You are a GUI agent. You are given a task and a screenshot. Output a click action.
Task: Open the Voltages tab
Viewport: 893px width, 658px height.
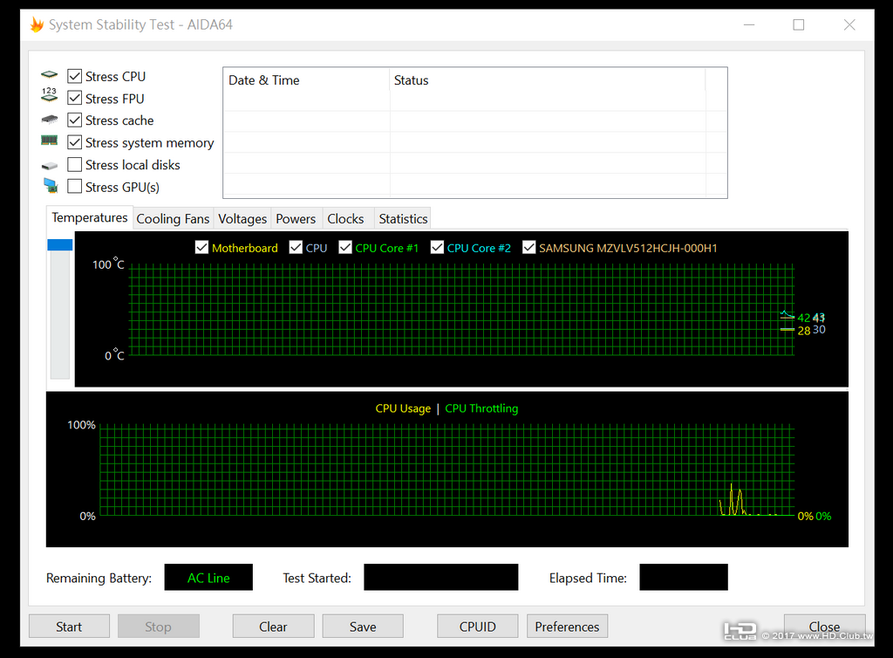point(242,219)
